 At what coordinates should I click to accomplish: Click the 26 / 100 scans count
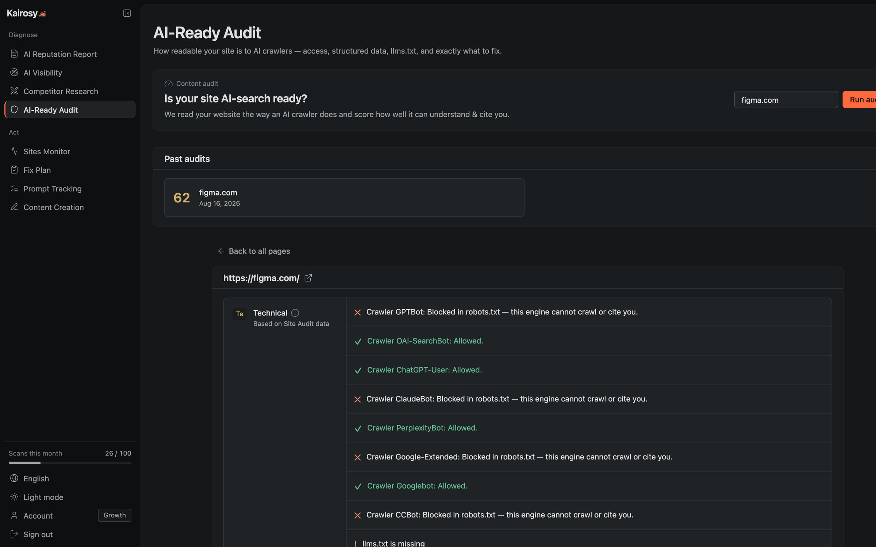(118, 453)
